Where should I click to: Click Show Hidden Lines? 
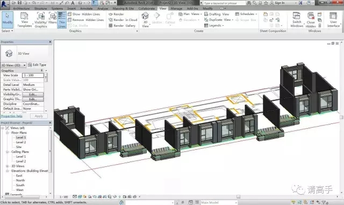pyautogui.click(x=84, y=14)
